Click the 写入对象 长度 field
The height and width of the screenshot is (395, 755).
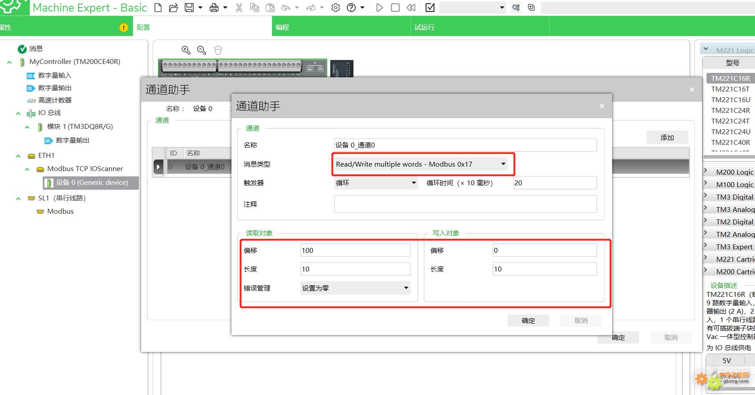coord(545,269)
